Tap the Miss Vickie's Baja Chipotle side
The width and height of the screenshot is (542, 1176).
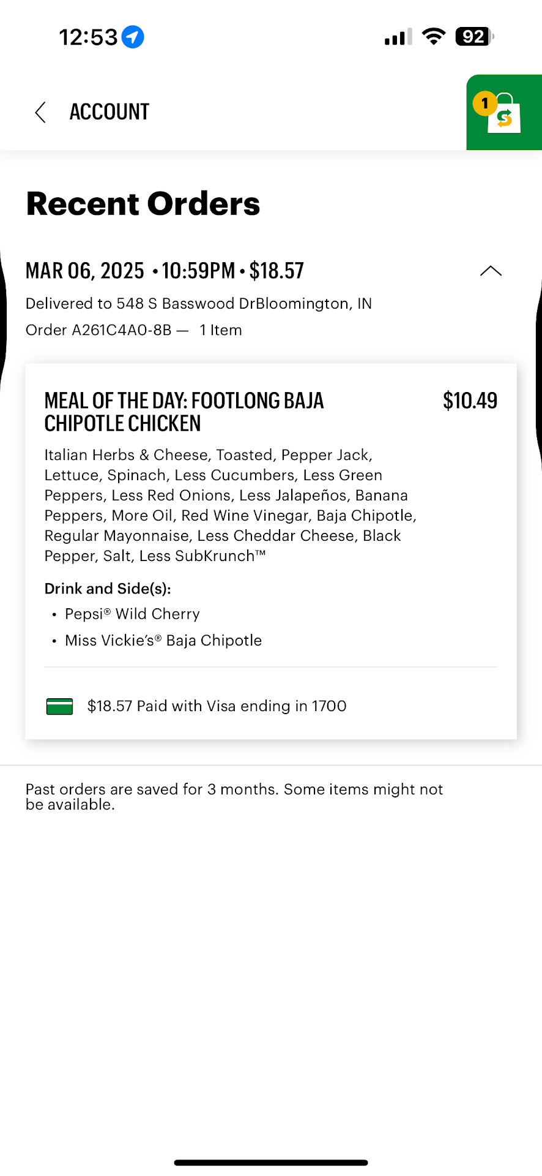click(x=163, y=641)
